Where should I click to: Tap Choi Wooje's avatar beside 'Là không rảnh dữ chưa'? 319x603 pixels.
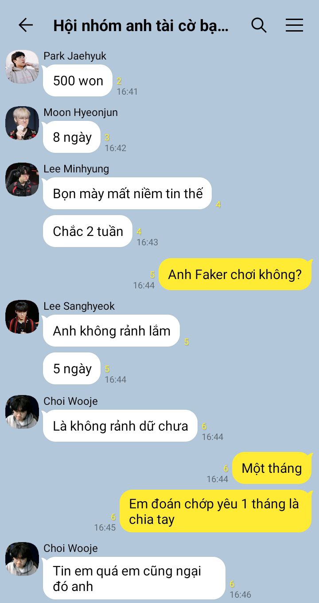22,412
